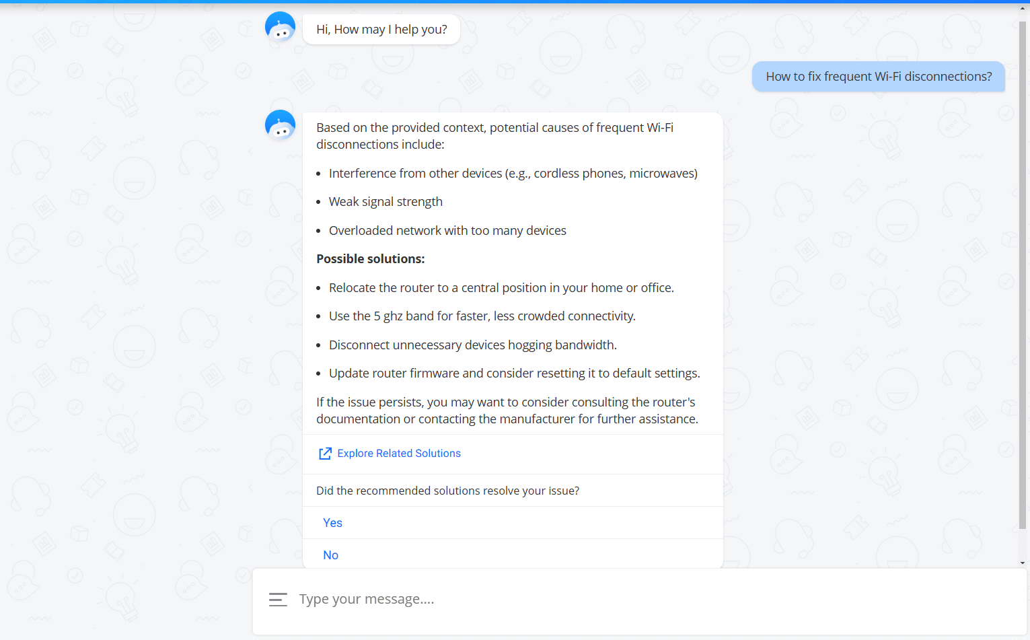
Task: Click the 'Possible solutions:' heading
Action: (371, 259)
